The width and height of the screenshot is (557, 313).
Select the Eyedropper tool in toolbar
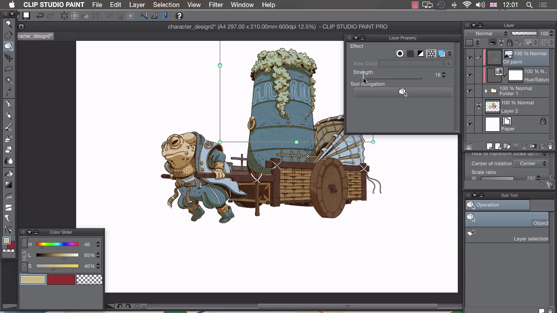coord(8,92)
